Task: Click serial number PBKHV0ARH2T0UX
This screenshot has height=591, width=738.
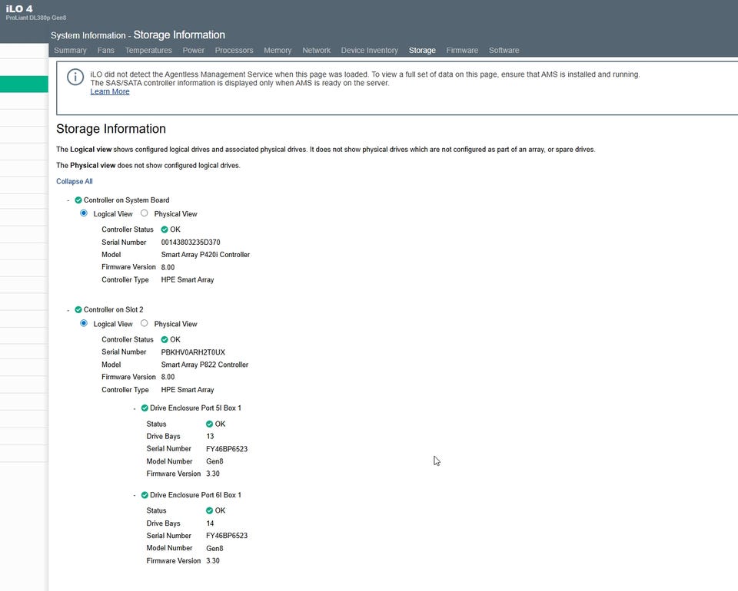Action: pos(193,352)
